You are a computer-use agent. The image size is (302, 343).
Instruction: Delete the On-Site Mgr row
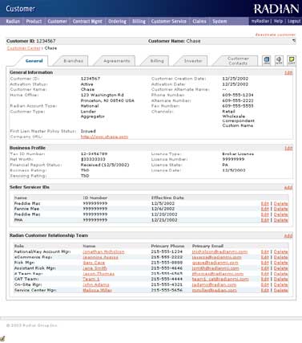pos(281,284)
